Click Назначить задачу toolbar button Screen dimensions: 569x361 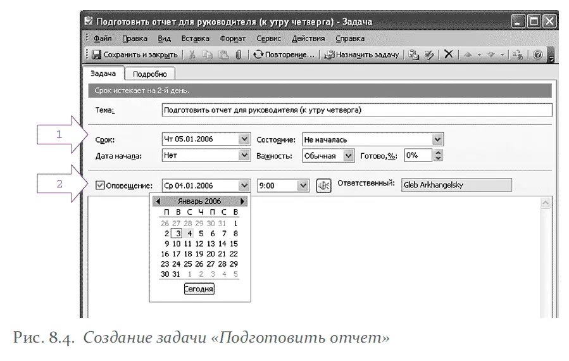361,54
